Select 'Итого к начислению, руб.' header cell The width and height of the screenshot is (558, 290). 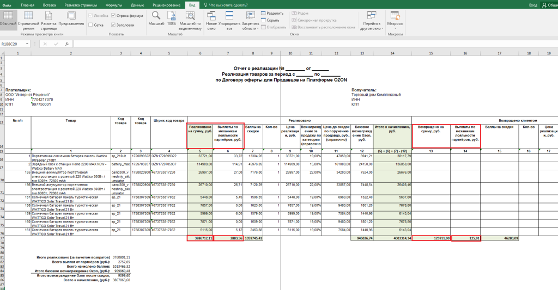[x=392, y=136]
